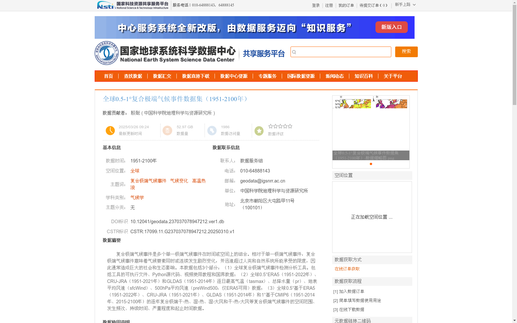
Task: Click the dataset title 全球0.5-1°复合极端气候事件数据集
Action: click(175, 99)
